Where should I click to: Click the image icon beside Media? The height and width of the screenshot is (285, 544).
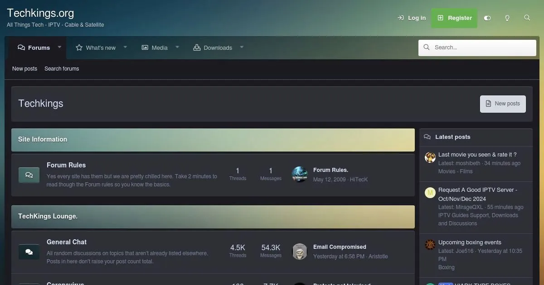pos(145,47)
